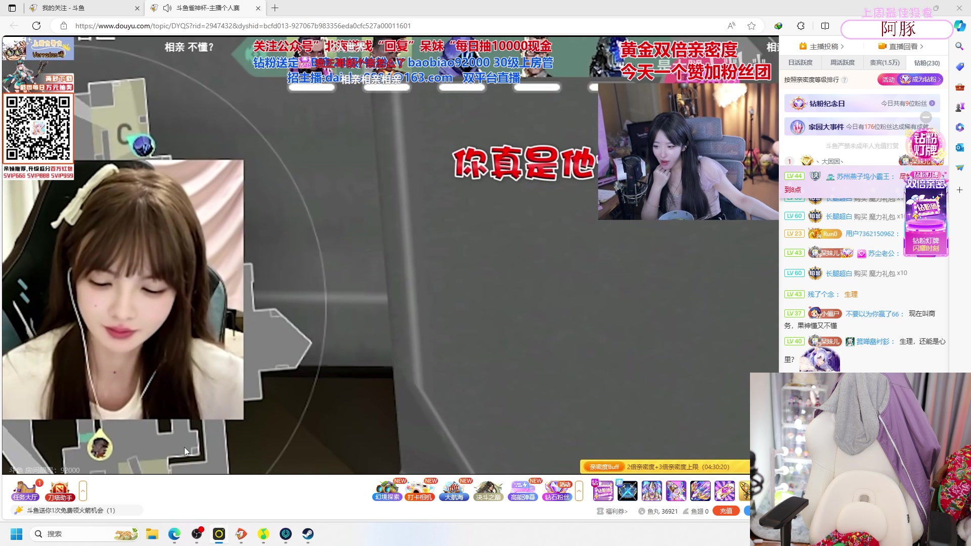Open the tab actions menu button
The width and height of the screenshot is (971, 546).
pyautogui.click(x=12, y=8)
